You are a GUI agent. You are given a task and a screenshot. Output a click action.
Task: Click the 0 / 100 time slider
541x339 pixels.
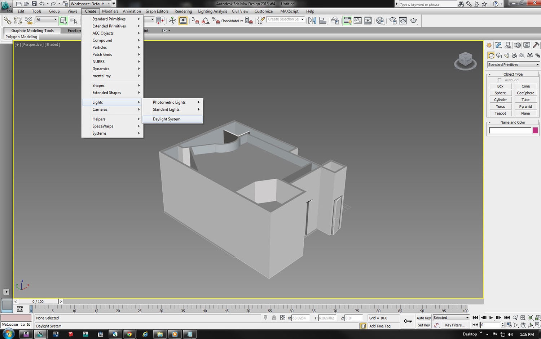38,302
